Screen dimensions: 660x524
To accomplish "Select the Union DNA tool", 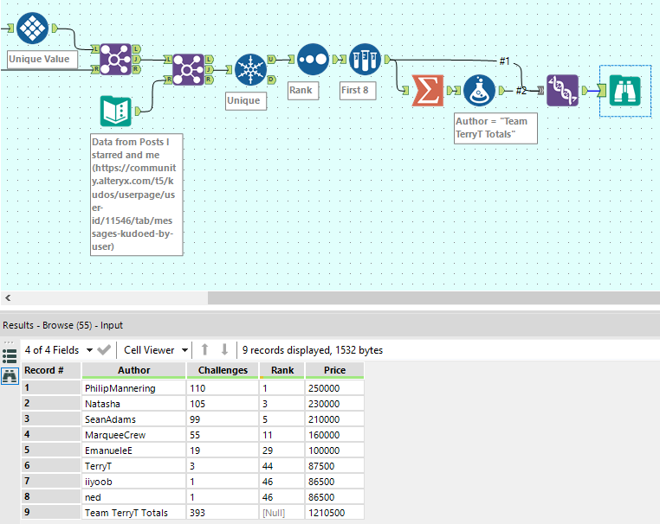I will pos(562,90).
